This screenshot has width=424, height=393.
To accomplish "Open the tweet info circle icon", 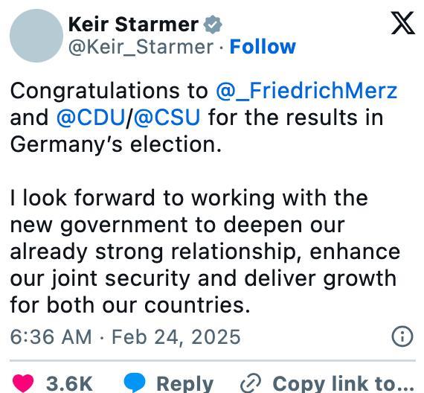I will click(x=402, y=336).
